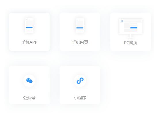Click the 手机网页 text label

click(x=80, y=42)
